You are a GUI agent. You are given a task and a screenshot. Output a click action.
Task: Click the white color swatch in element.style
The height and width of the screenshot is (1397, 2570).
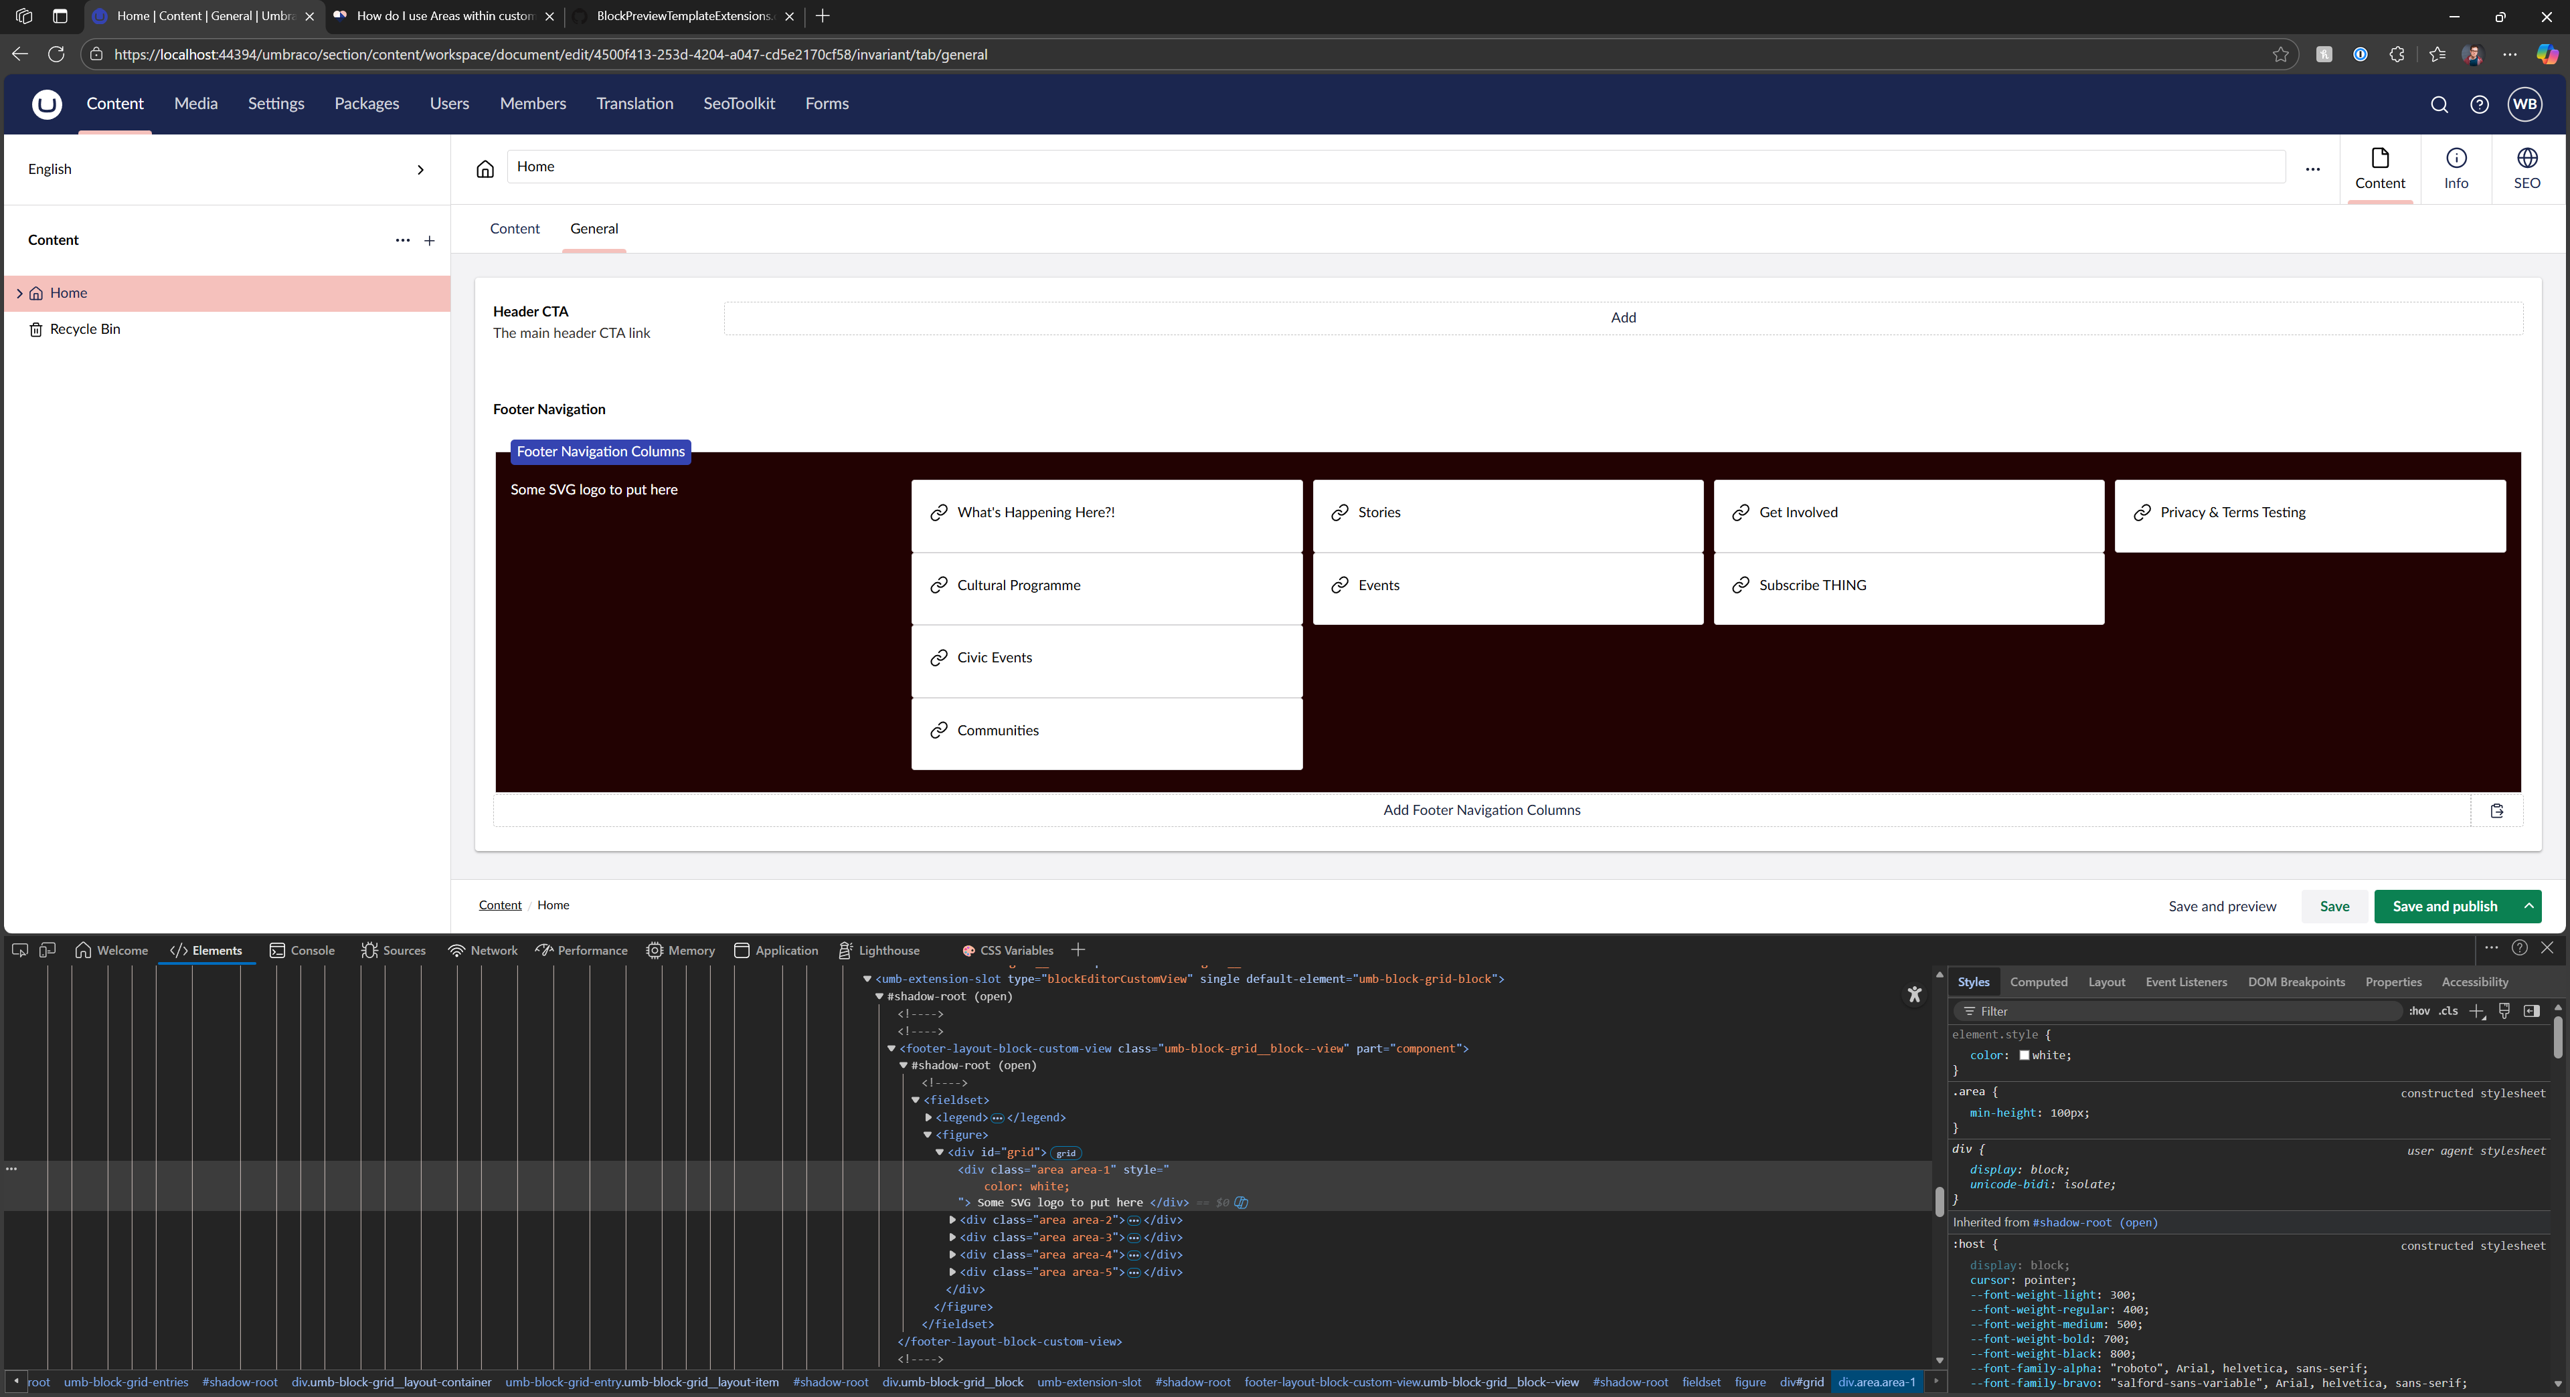pyautogui.click(x=2025, y=1055)
